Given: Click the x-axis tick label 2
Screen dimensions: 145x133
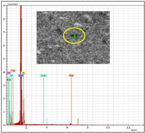Looking at the screenshot, I should point(26,127).
